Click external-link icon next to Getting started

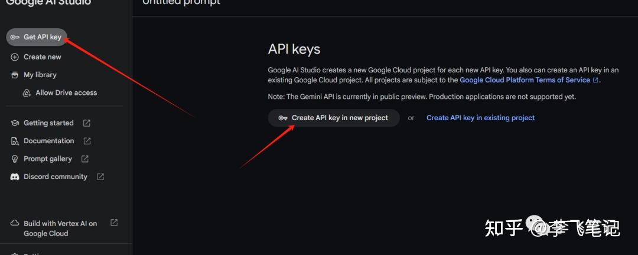(87, 123)
